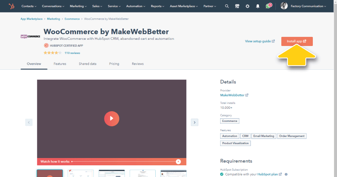Screen dimensions: 337x177
Task: Open the View setup guide link
Action: pyautogui.click(x=260, y=41)
